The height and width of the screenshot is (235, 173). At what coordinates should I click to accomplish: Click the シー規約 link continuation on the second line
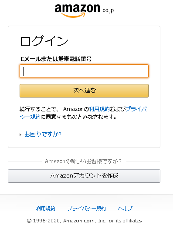click(30, 117)
